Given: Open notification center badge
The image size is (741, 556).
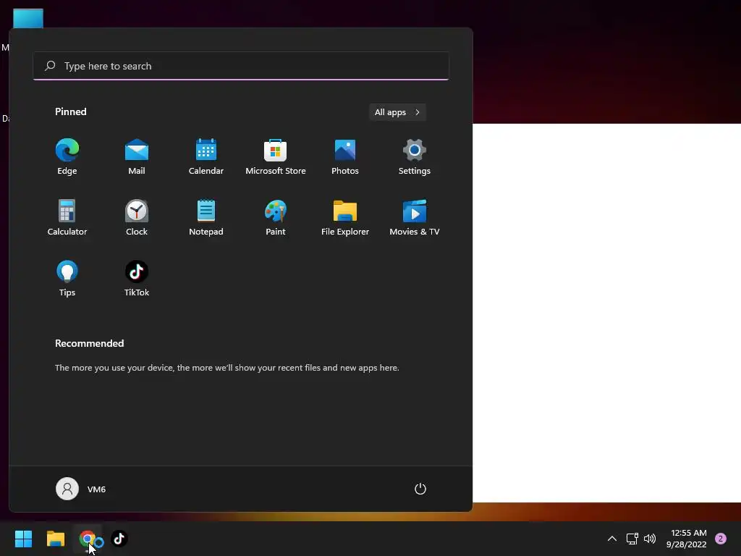Looking at the screenshot, I should [721, 539].
